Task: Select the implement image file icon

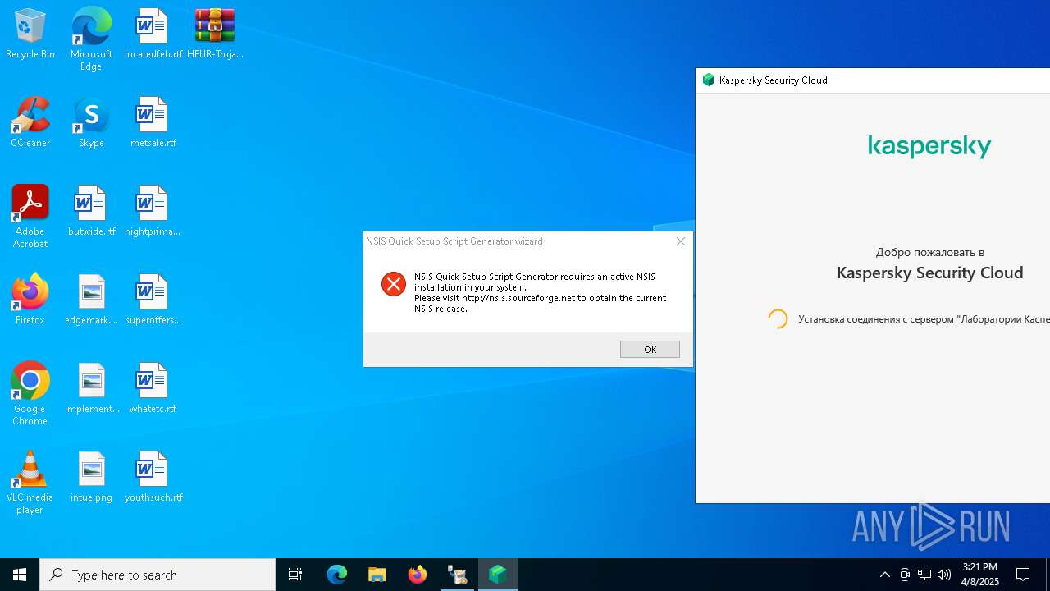Action: point(91,389)
